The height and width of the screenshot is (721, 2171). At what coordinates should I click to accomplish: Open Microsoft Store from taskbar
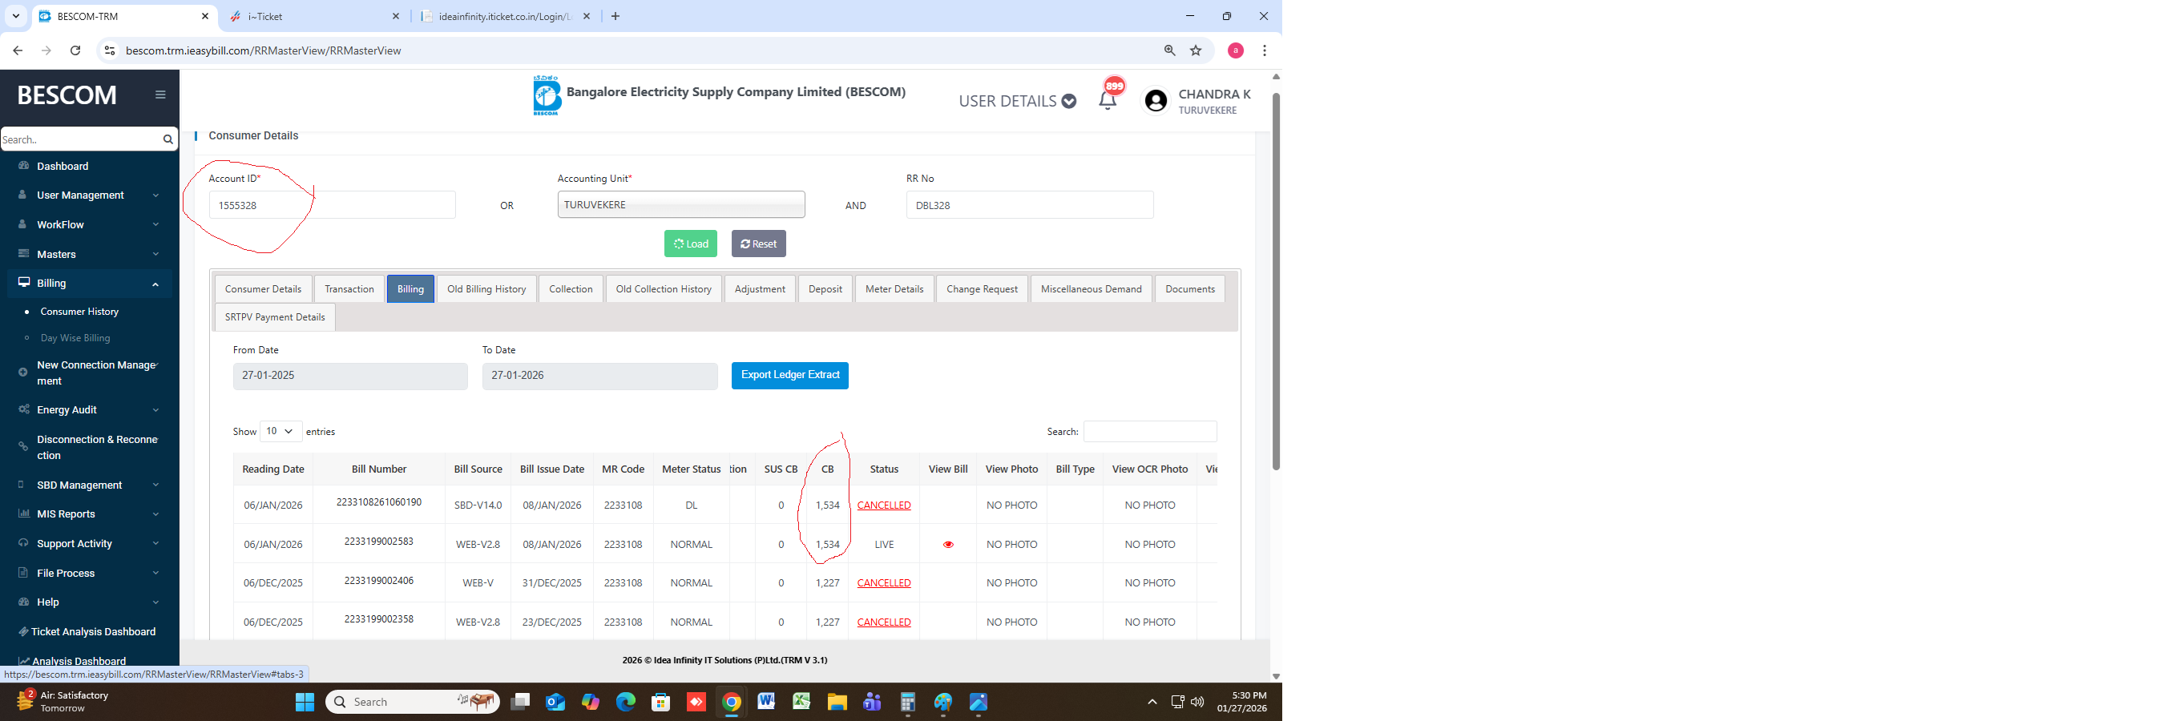660,702
